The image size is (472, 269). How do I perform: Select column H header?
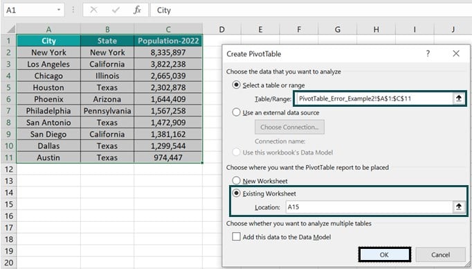tap(376, 29)
